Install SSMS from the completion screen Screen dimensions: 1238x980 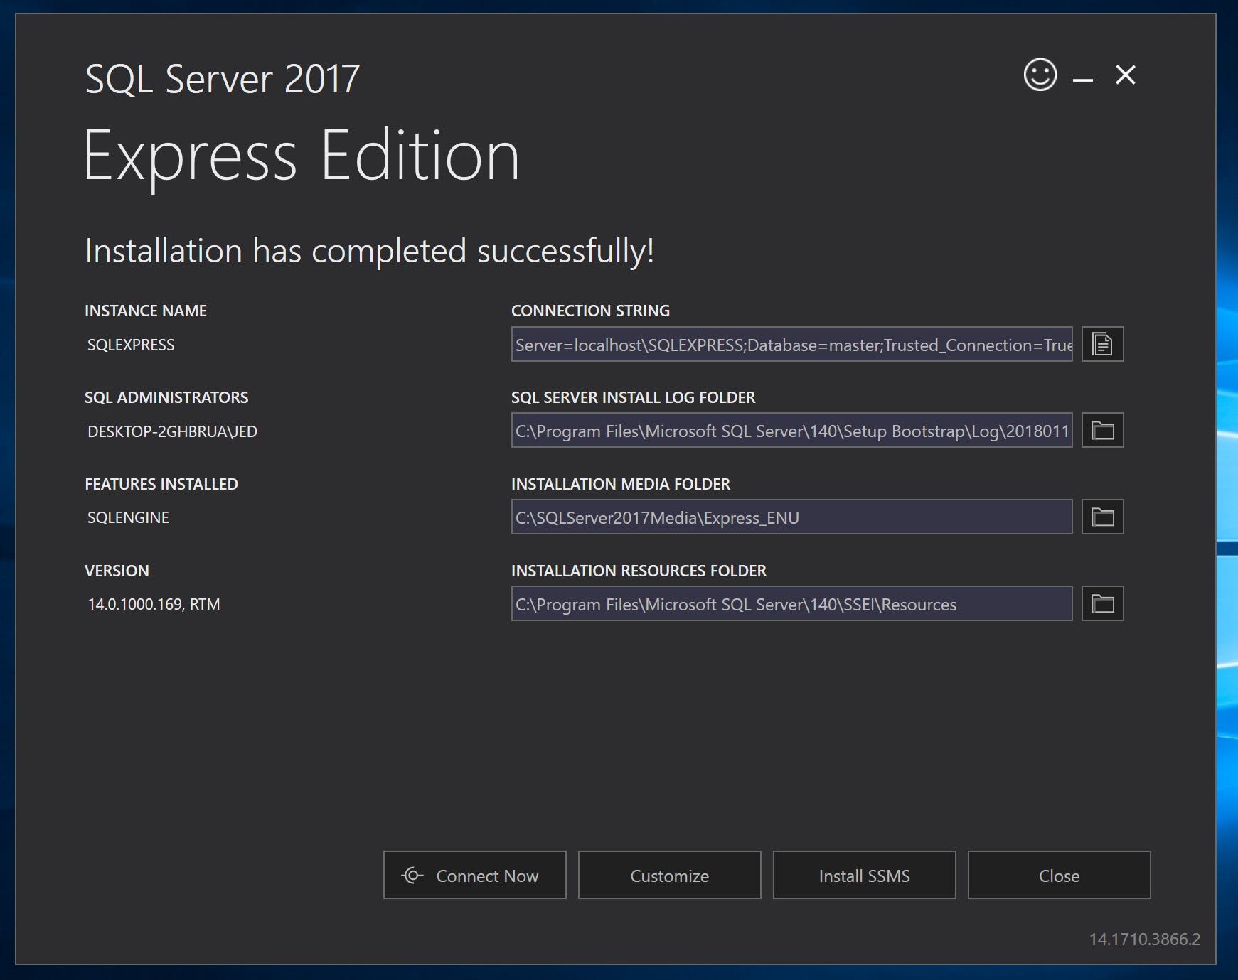(x=864, y=876)
